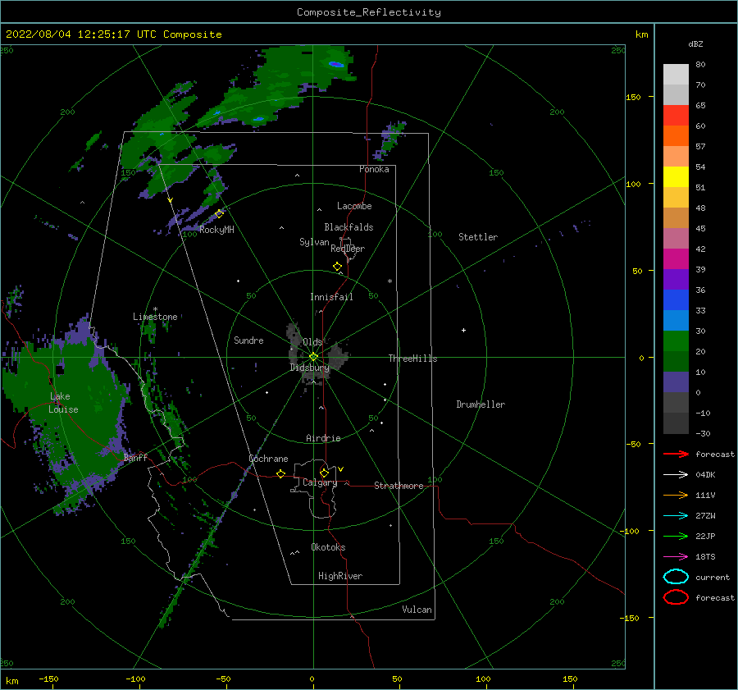Select the pink 42-45 dBZ swatch

(x=676, y=238)
